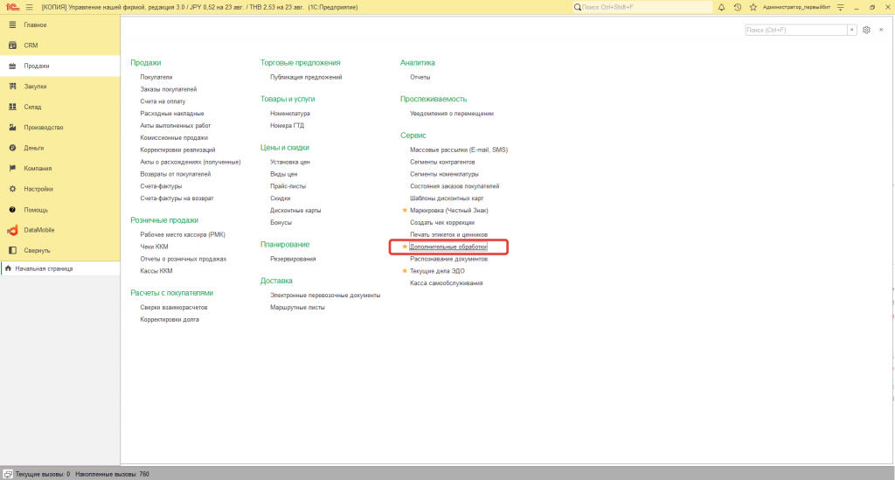Open the DataMobile icon
Image resolution: width=895 pixels, height=480 pixels.
point(12,230)
